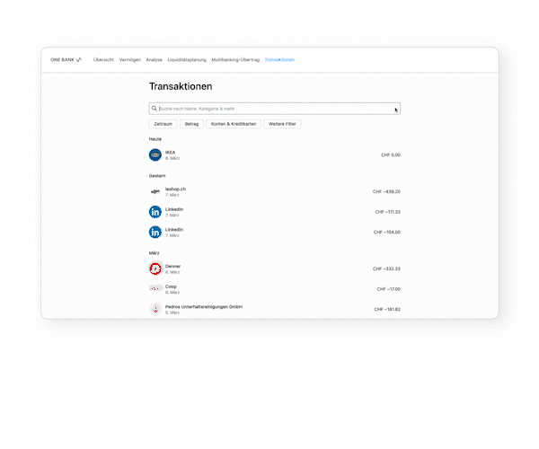Go to the Vermögen tab
This screenshot has width=539, height=449.
[130, 60]
